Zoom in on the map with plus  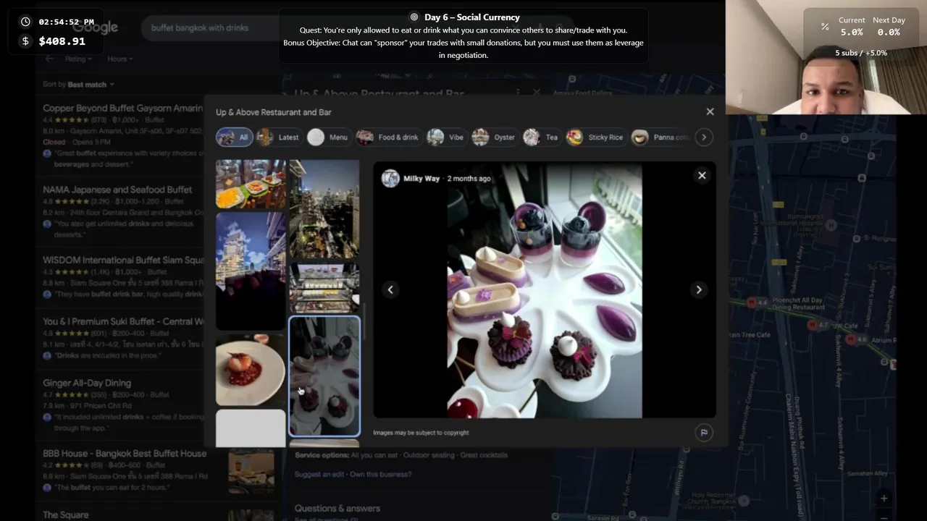click(884, 498)
